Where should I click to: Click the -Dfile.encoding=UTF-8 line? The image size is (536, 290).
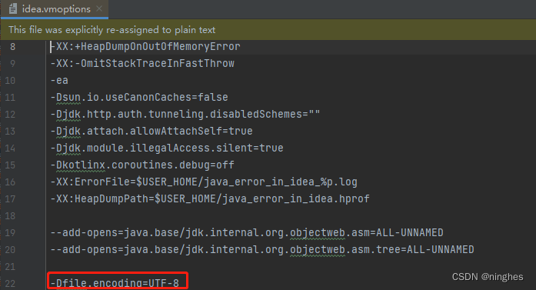pos(115,283)
